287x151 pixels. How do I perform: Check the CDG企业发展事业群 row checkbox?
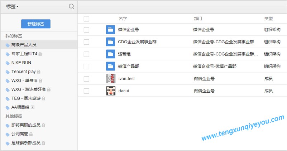86,42
